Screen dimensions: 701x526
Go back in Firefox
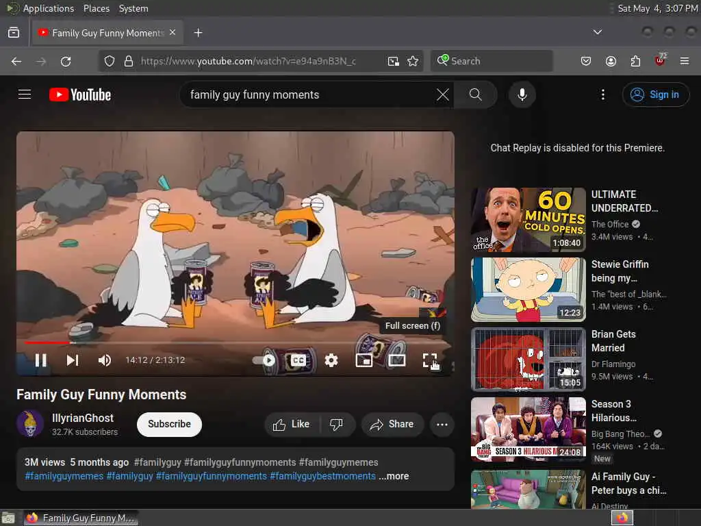(16, 61)
